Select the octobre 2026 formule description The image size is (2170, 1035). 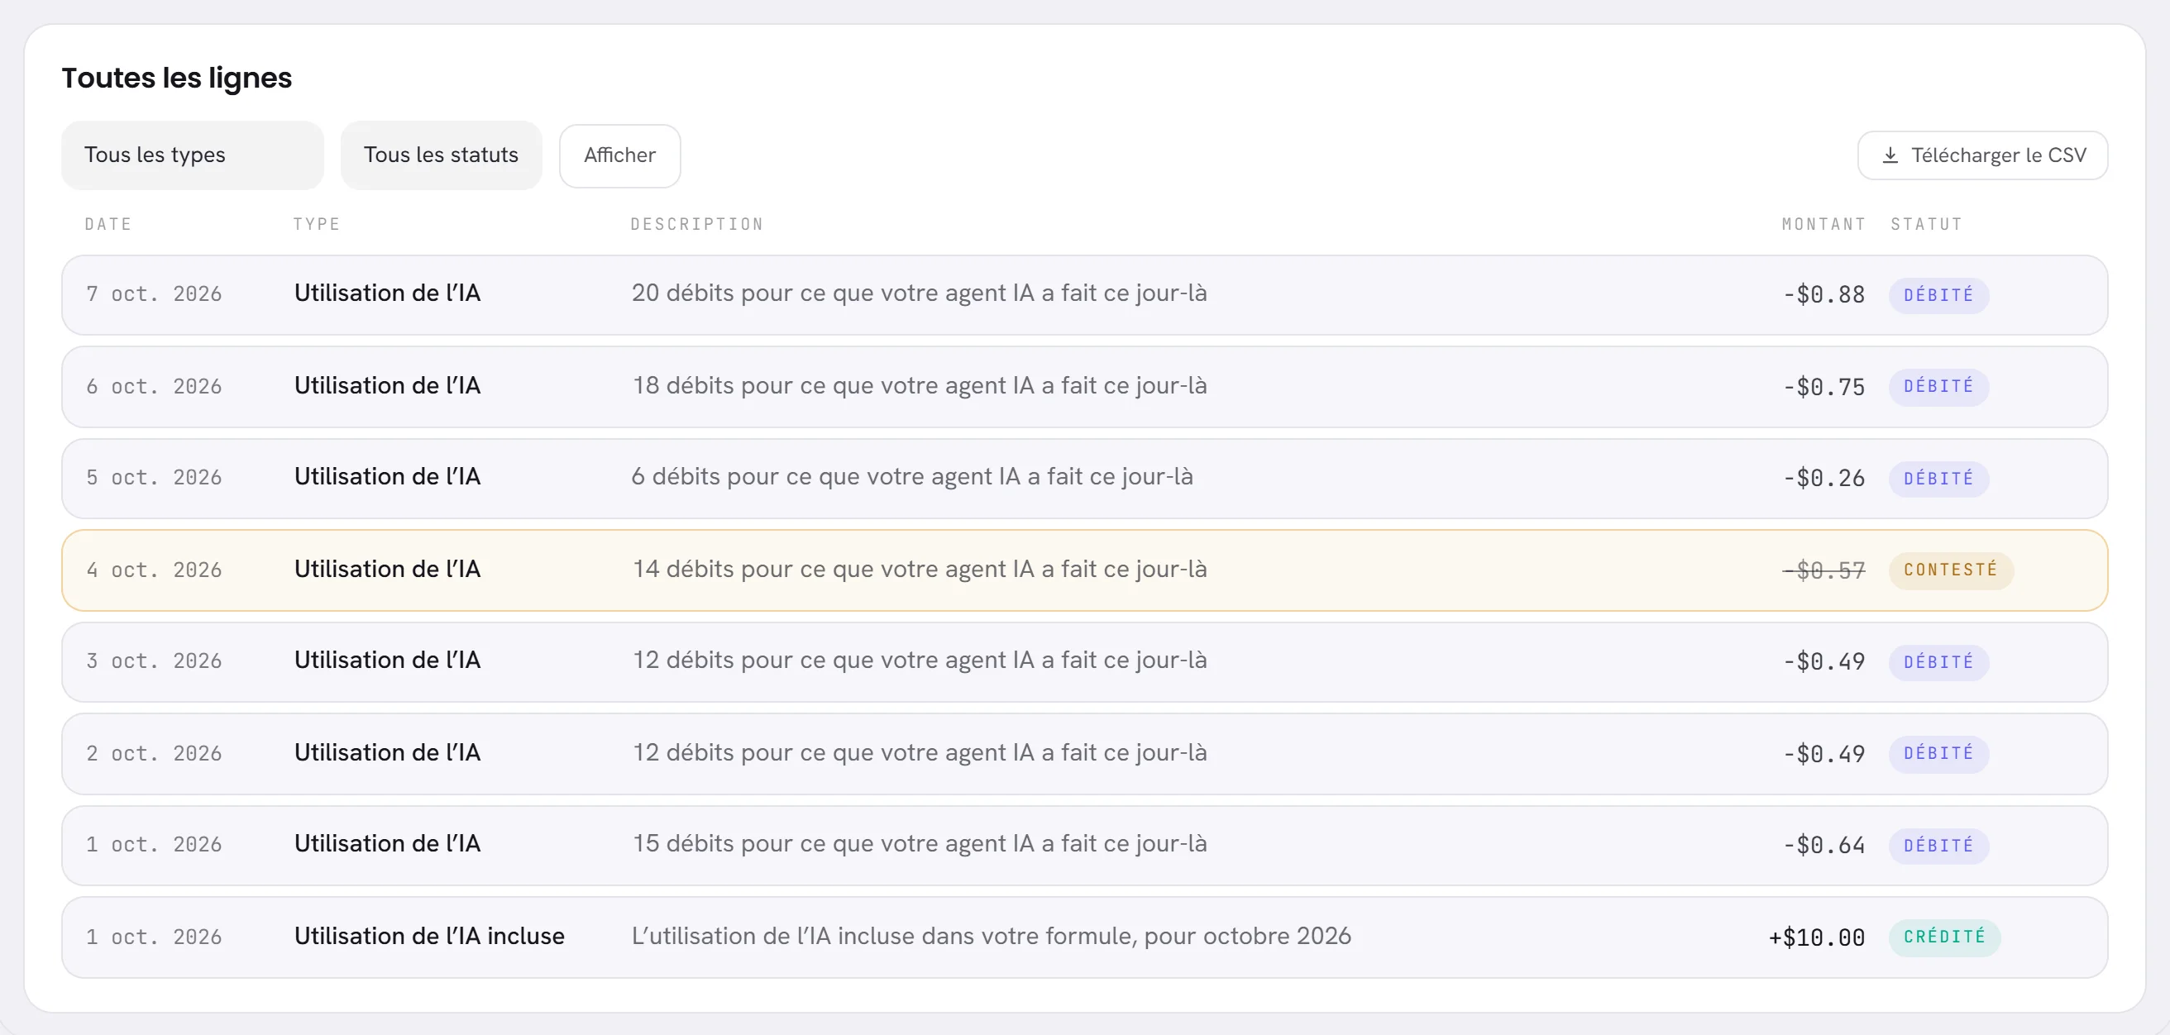(x=992, y=937)
